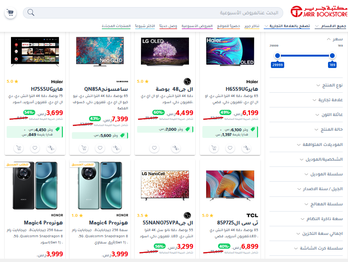Open the black Honor Magic4 Pro image
348x262 pixels.
click(35, 186)
